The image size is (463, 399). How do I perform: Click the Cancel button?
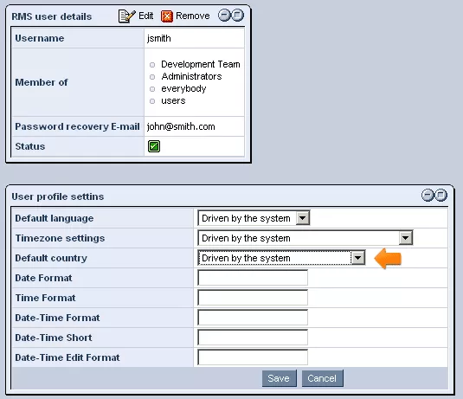pos(323,378)
